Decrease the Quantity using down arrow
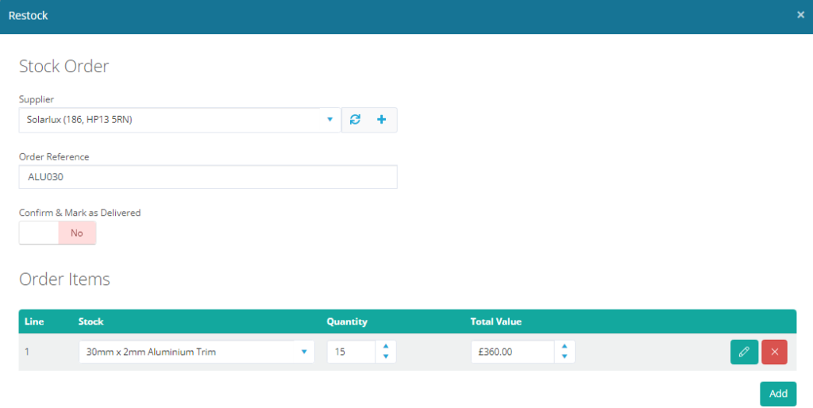This screenshot has height=408, width=813. point(386,356)
